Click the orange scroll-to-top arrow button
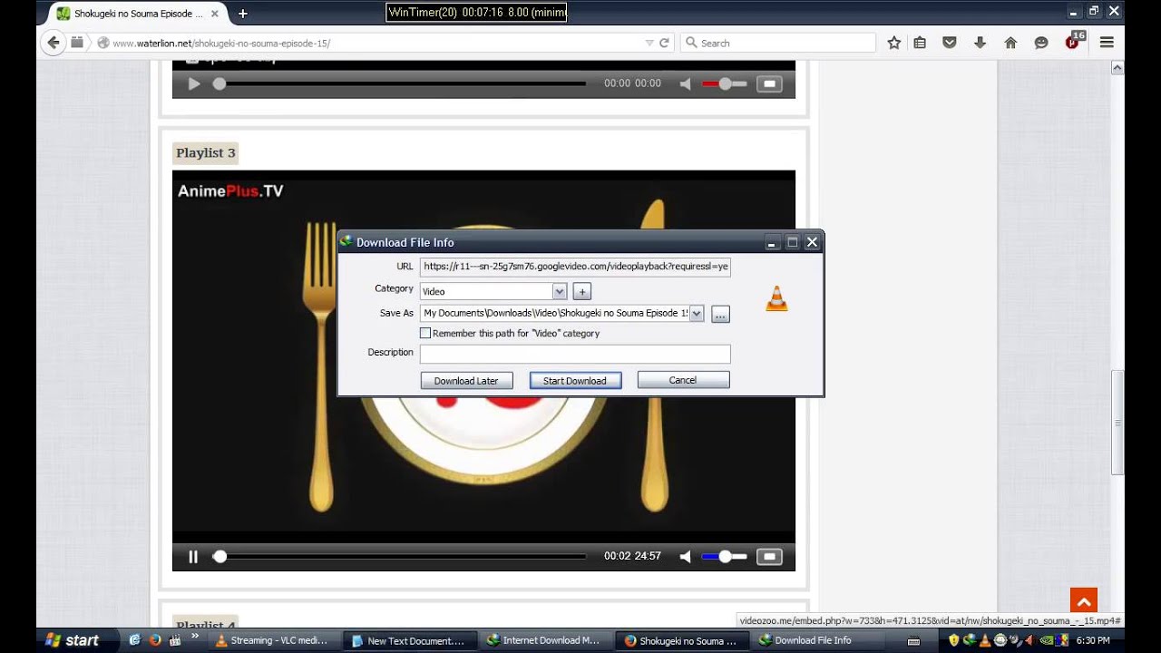This screenshot has height=653, width=1161. [1083, 601]
